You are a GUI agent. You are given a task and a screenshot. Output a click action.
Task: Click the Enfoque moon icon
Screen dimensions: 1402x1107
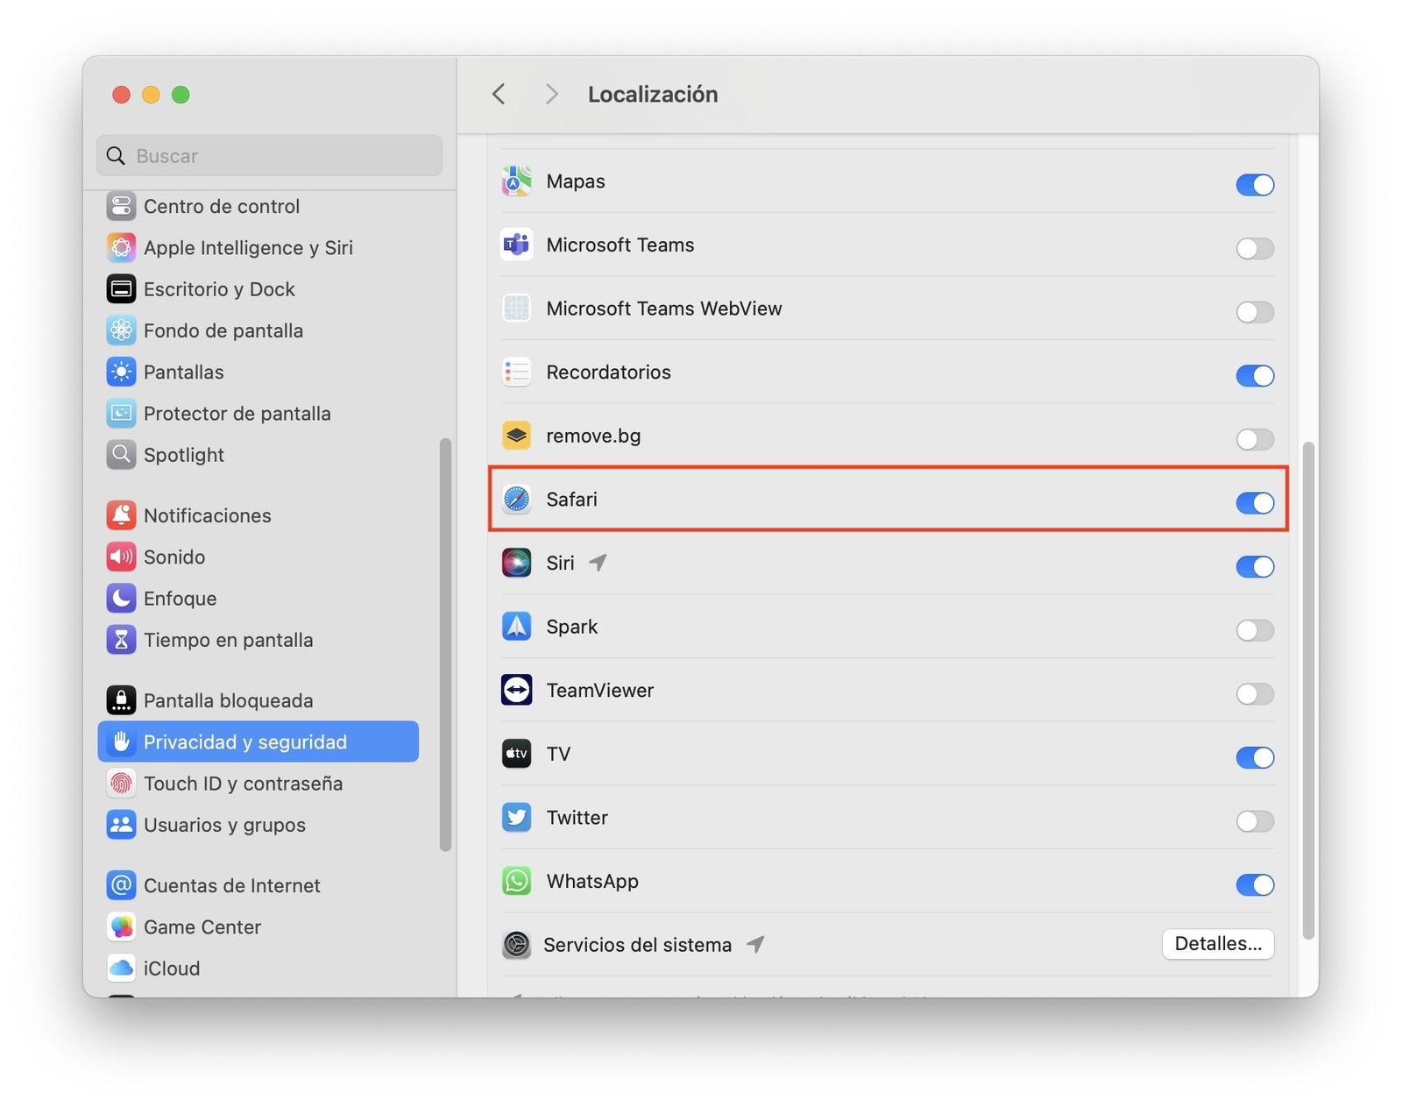(x=121, y=598)
